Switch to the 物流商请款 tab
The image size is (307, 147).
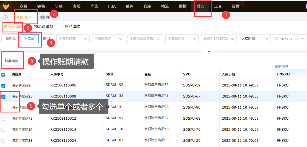point(44,27)
